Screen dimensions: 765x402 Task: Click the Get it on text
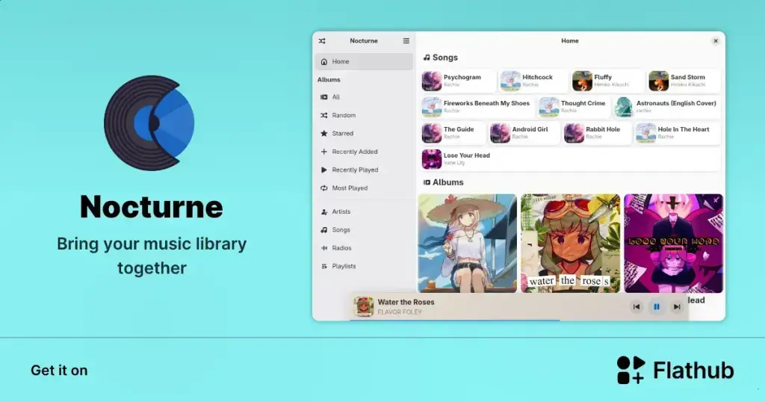(x=59, y=371)
